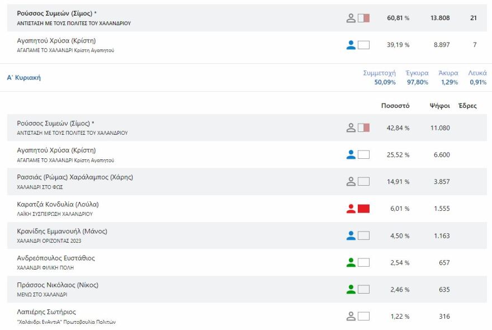
Task: Click green person icon for Πράσσος Νικόλαος
Action: (351, 289)
